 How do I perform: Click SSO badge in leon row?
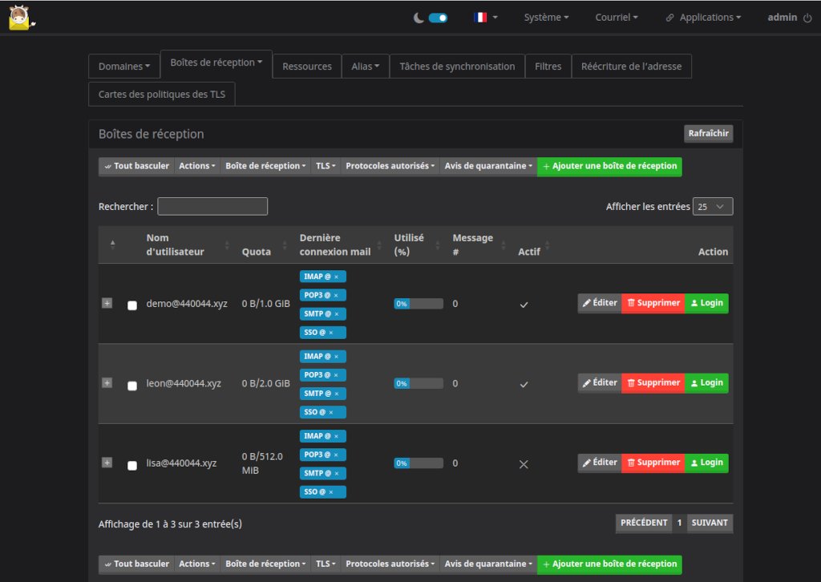click(x=322, y=412)
